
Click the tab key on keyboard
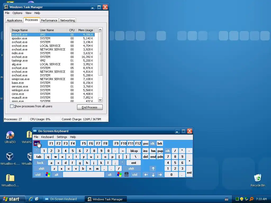[39, 157]
